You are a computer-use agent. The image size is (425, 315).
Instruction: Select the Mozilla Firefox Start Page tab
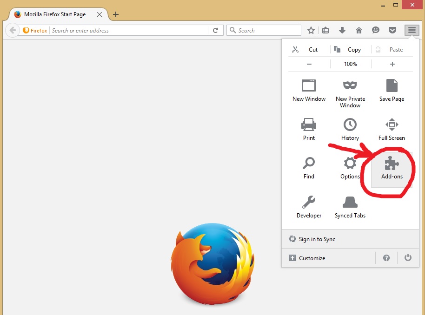point(55,14)
